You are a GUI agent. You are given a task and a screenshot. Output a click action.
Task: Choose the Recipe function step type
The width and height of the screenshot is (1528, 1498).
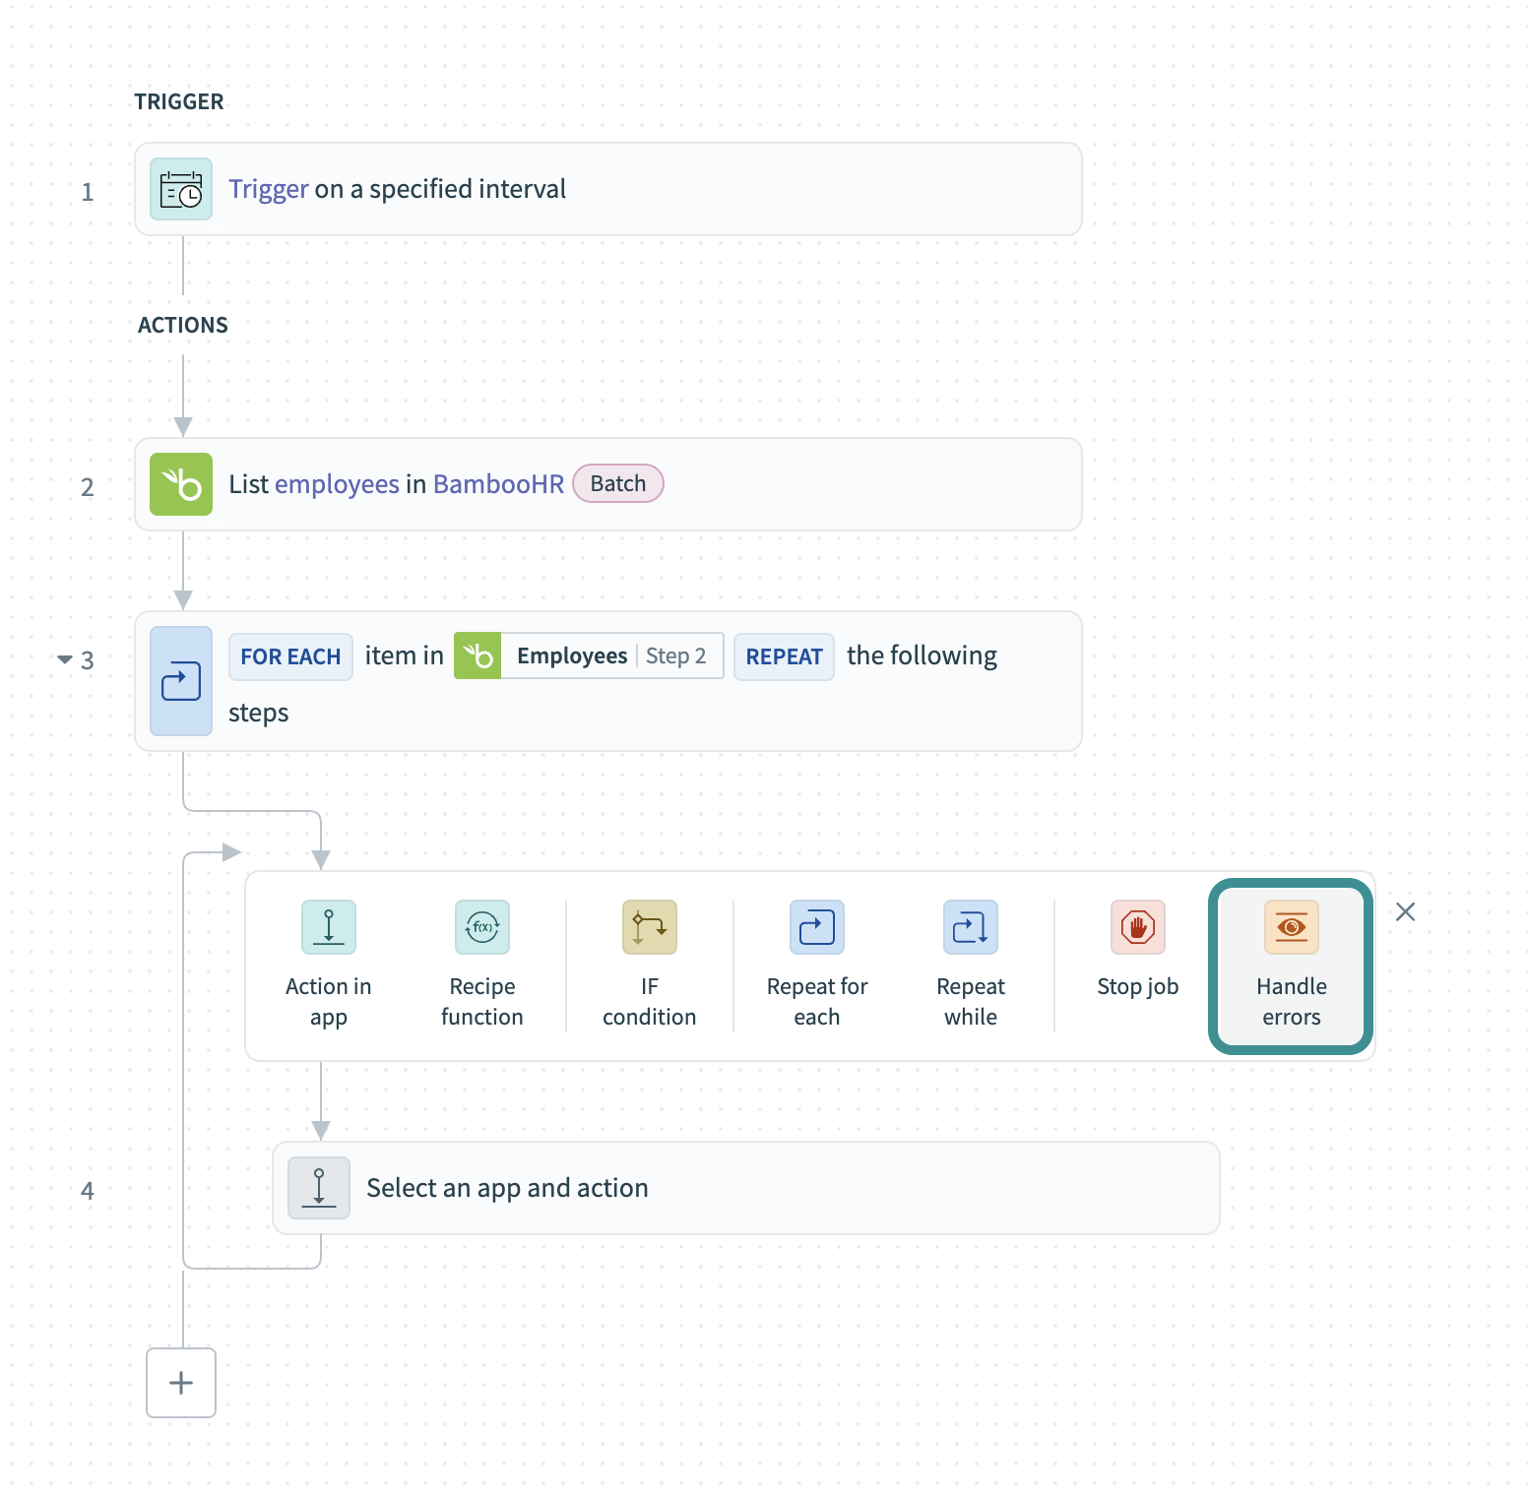tap(481, 964)
